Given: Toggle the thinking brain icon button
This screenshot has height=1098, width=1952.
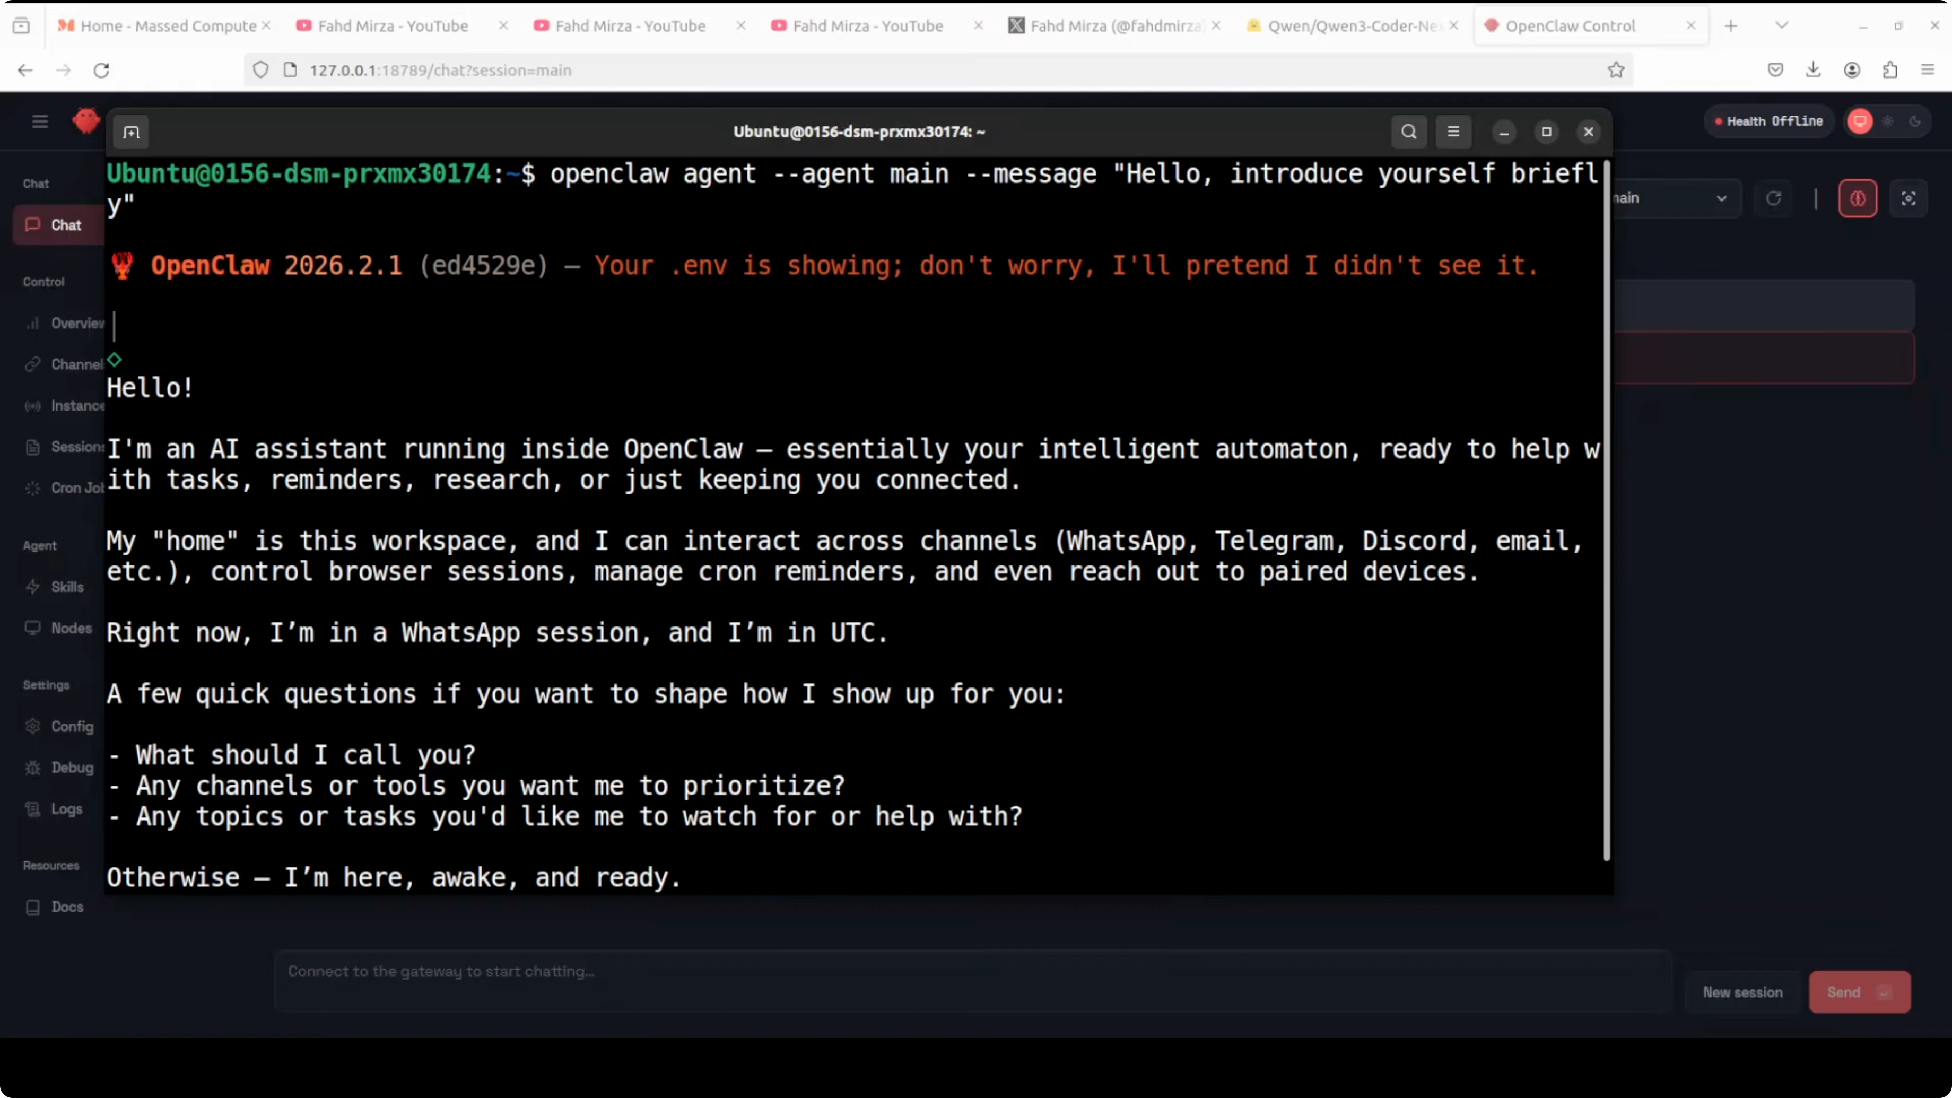Looking at the screenshot, I should point(1857,198).
